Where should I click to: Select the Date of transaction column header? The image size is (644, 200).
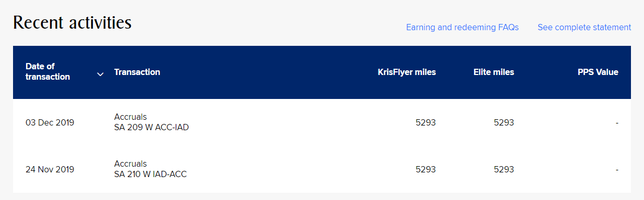tap(47, 71)
